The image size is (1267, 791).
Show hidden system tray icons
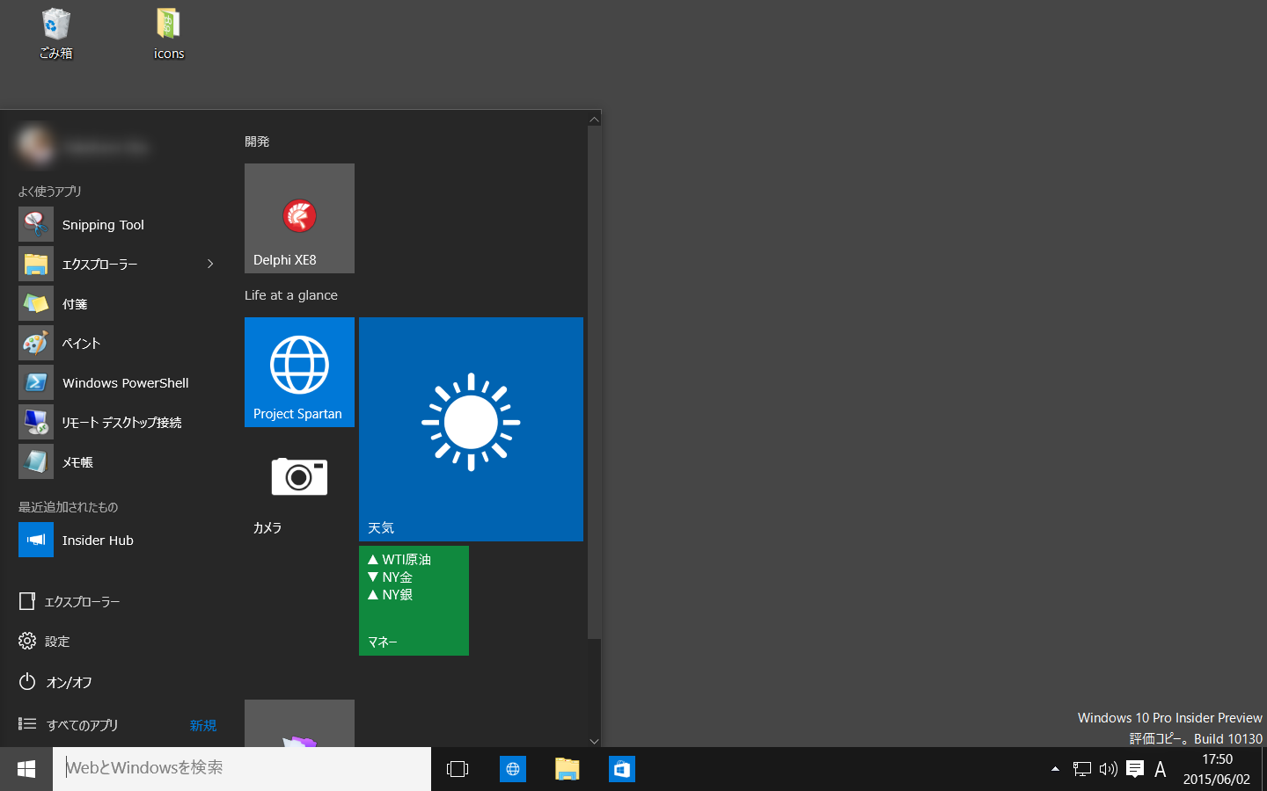click(1055, 769)
